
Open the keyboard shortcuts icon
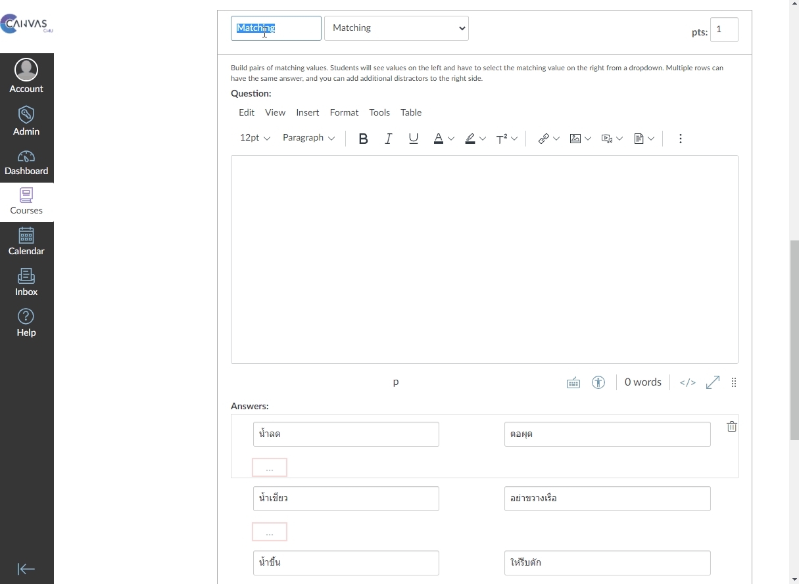coord(573,383)
